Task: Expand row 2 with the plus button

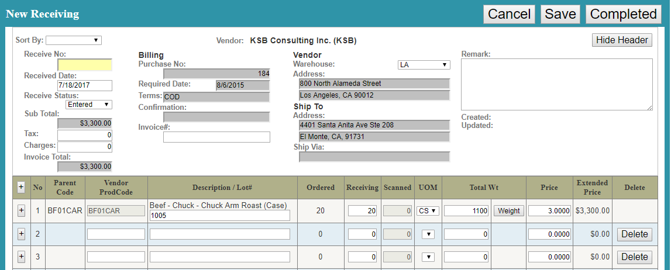Action: 22,234
